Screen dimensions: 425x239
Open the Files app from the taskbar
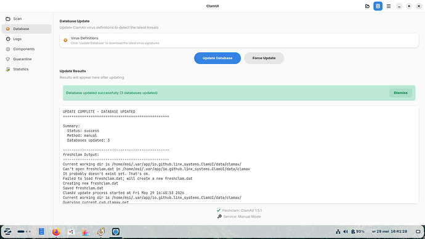[x=41, y=232]
